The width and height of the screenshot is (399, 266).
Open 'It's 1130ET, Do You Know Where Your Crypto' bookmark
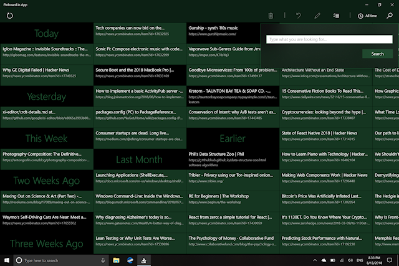tap(325, 222)
